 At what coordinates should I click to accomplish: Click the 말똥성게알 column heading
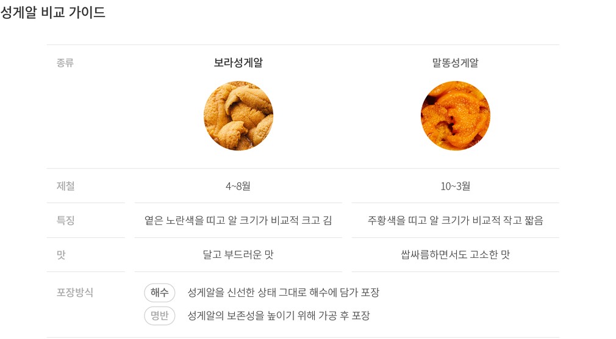(455, 63)
